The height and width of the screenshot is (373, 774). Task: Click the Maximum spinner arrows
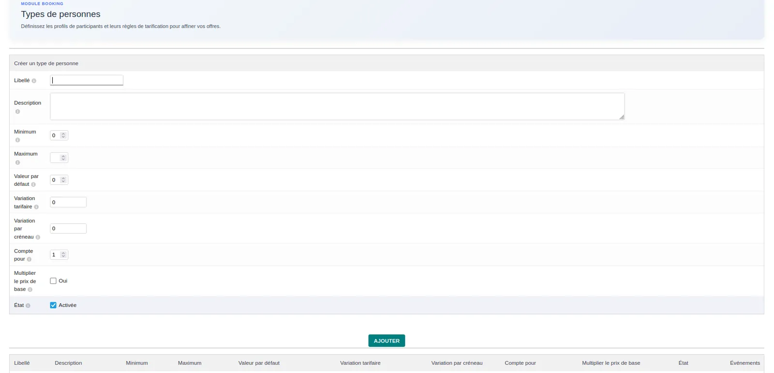point(63,158)
